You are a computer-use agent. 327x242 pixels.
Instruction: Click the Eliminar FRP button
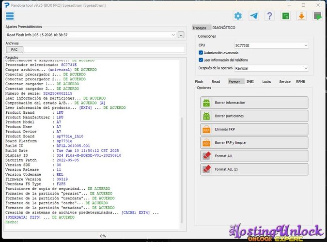(x=254, y=129)
